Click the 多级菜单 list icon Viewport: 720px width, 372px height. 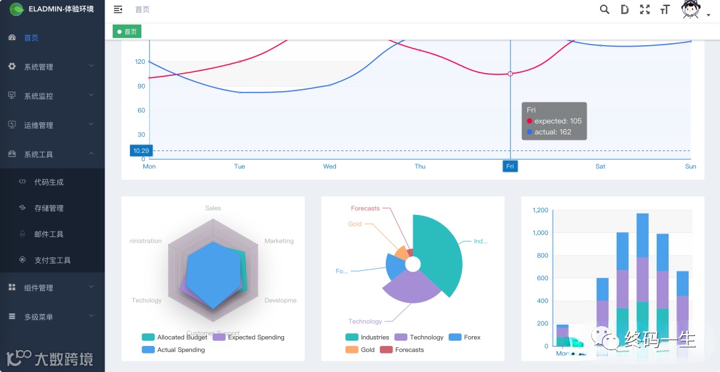click(13, 317)
